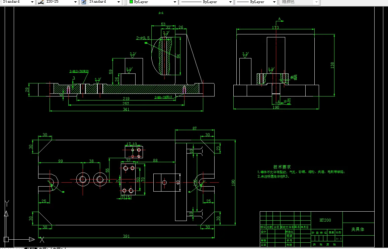Viewport: 388px width, 249px height.
Task: Select the 138 dimension text
Action: [332, 65]
